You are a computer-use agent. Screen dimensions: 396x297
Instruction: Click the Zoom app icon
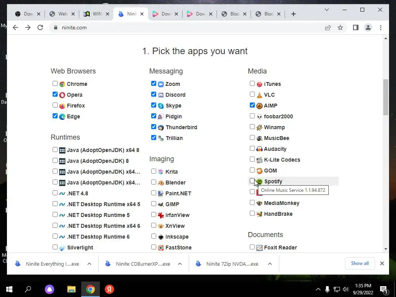pyautogui.click(x=161, y=84)
